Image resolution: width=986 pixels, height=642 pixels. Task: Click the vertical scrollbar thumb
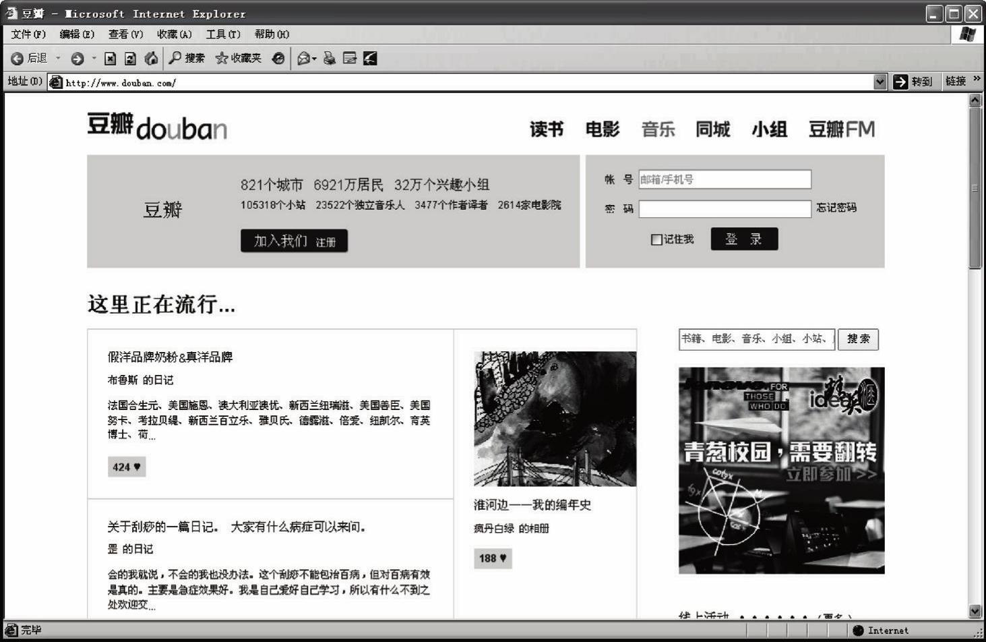975,188
